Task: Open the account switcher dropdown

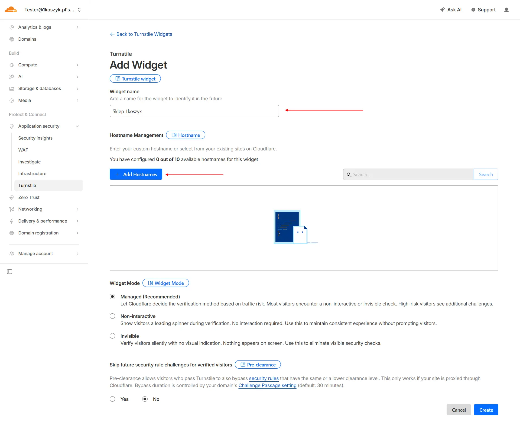Action: pyautogui.click(x=79, y=10)
